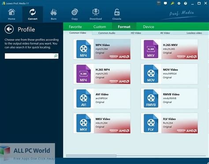Choose the H.265 MKV profile title
This screenshot has height=164, width=209.
pyautogui.click(x=170, y=45)
